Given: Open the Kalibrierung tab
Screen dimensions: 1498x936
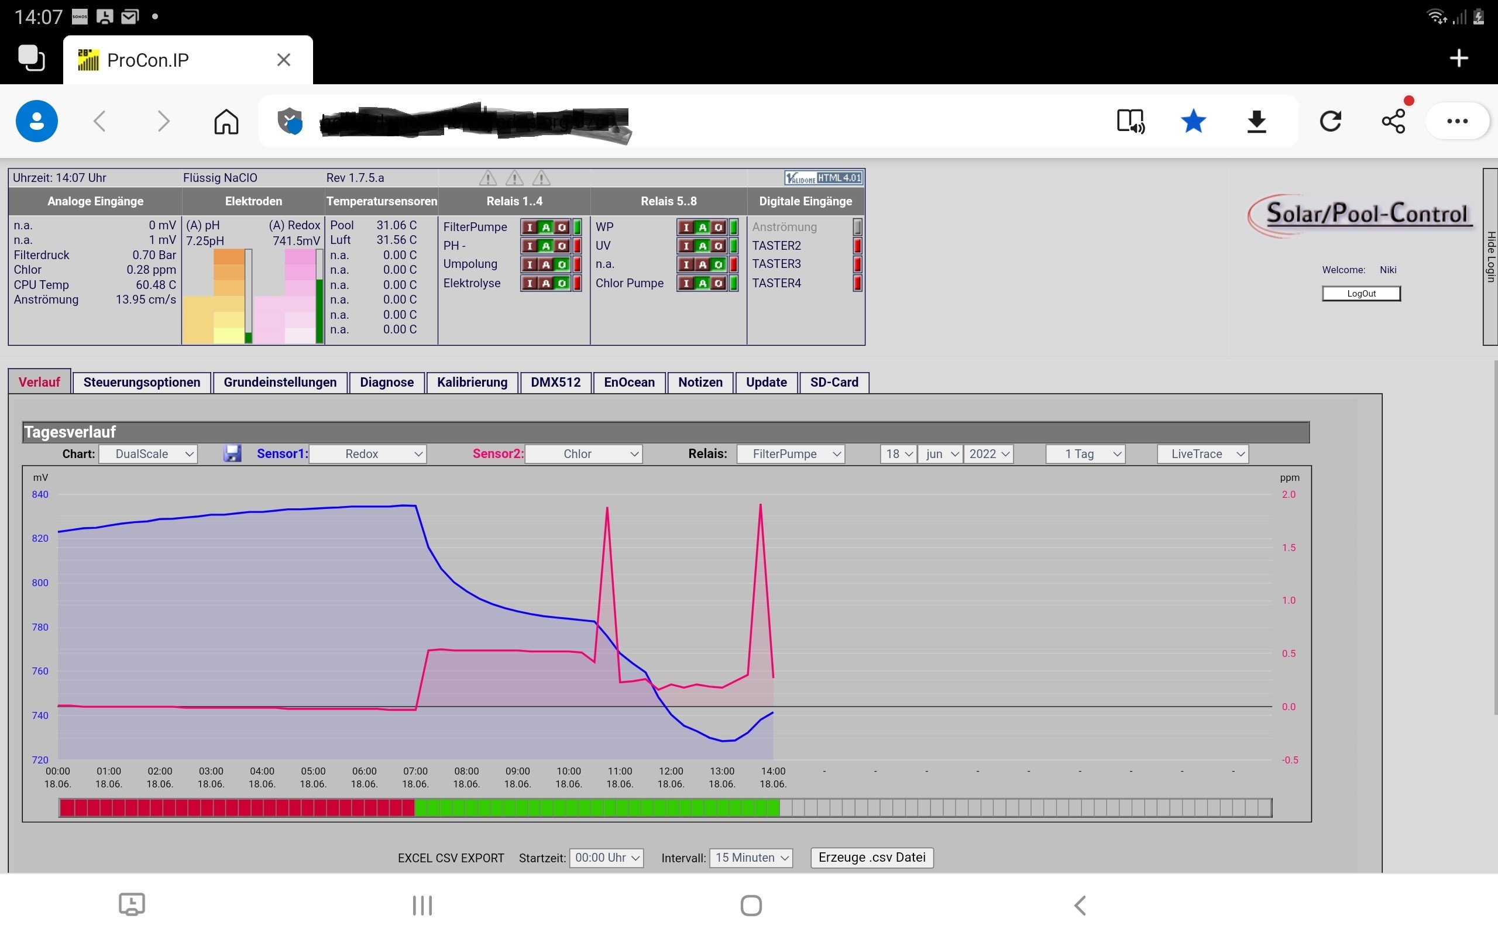Looking at the screenshot, I should coord(472,382).
